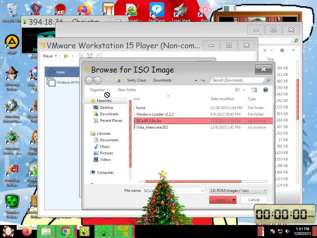Select Desktop under Favorites
This screenshot has width=317, height=238.
(x=106, y=108)
